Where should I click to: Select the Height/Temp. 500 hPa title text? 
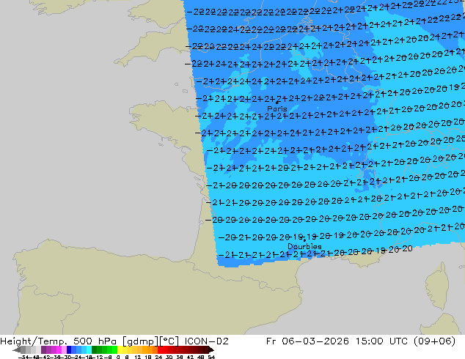pos(58,341)
